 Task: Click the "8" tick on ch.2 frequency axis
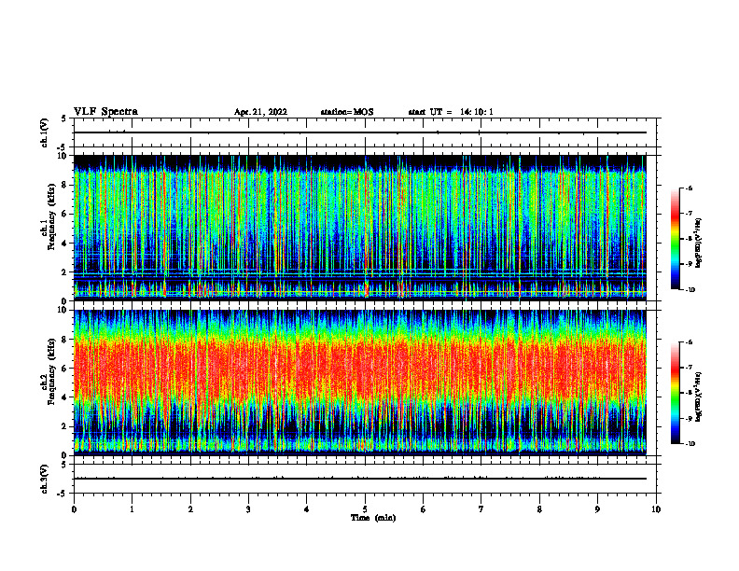tap(64, 340)
